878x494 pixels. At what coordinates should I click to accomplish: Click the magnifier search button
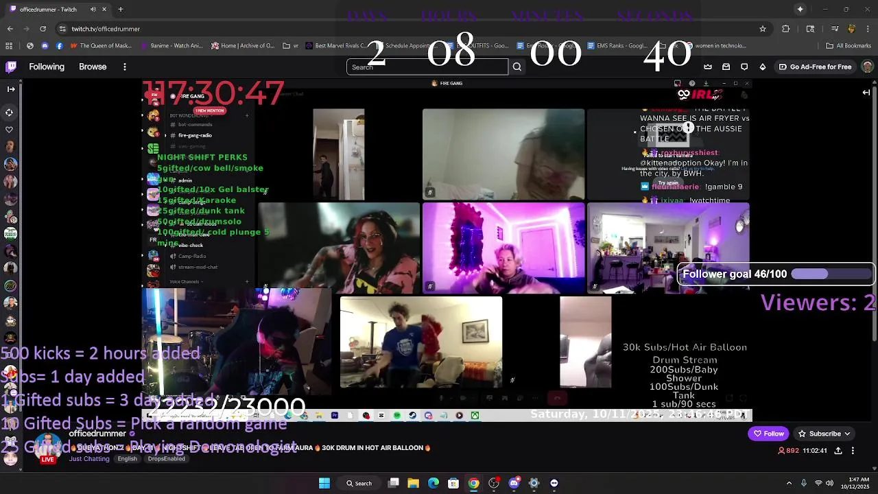pos(517,67)
